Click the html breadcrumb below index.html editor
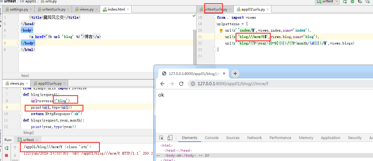This screenshot has height=161, width=373. [x=25, y=76]
